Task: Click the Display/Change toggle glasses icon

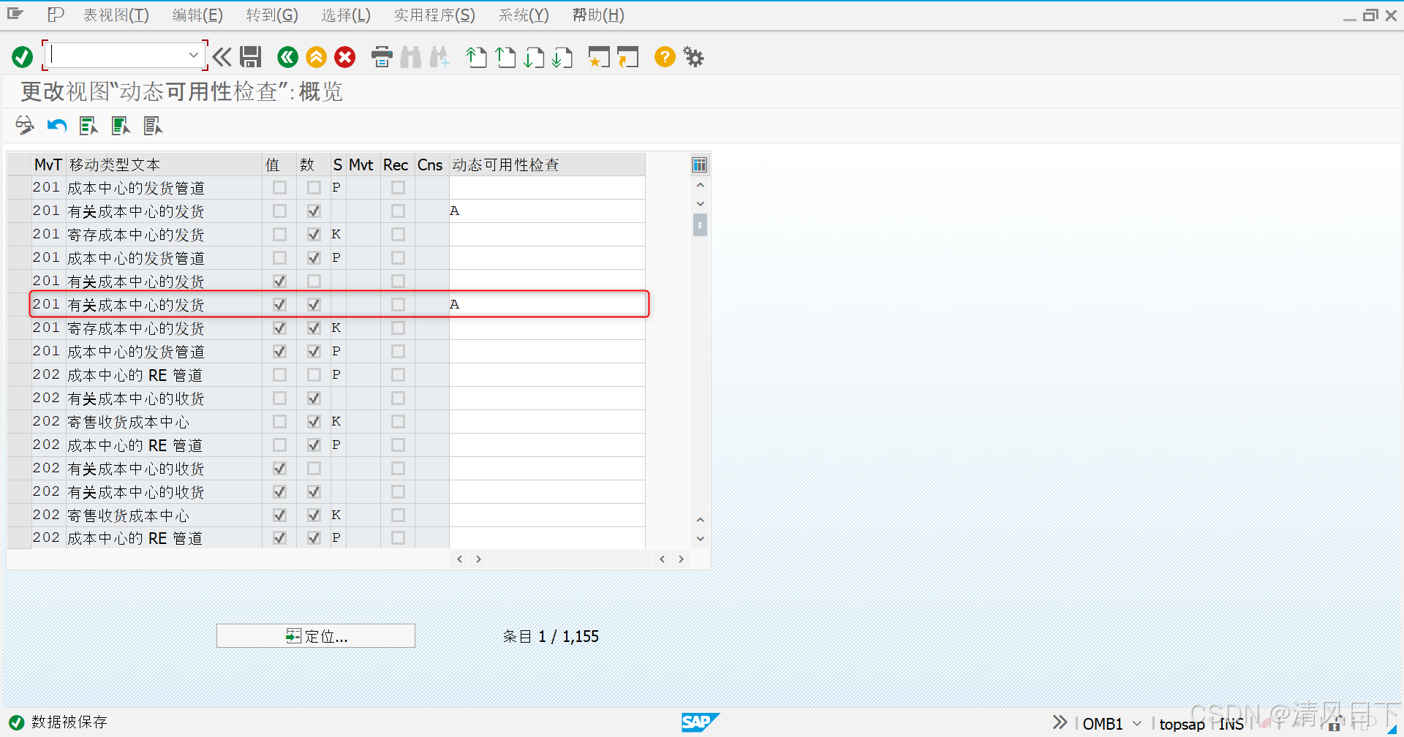Action: click(24, 126)
